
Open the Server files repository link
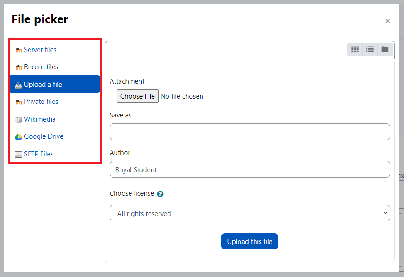40,49
